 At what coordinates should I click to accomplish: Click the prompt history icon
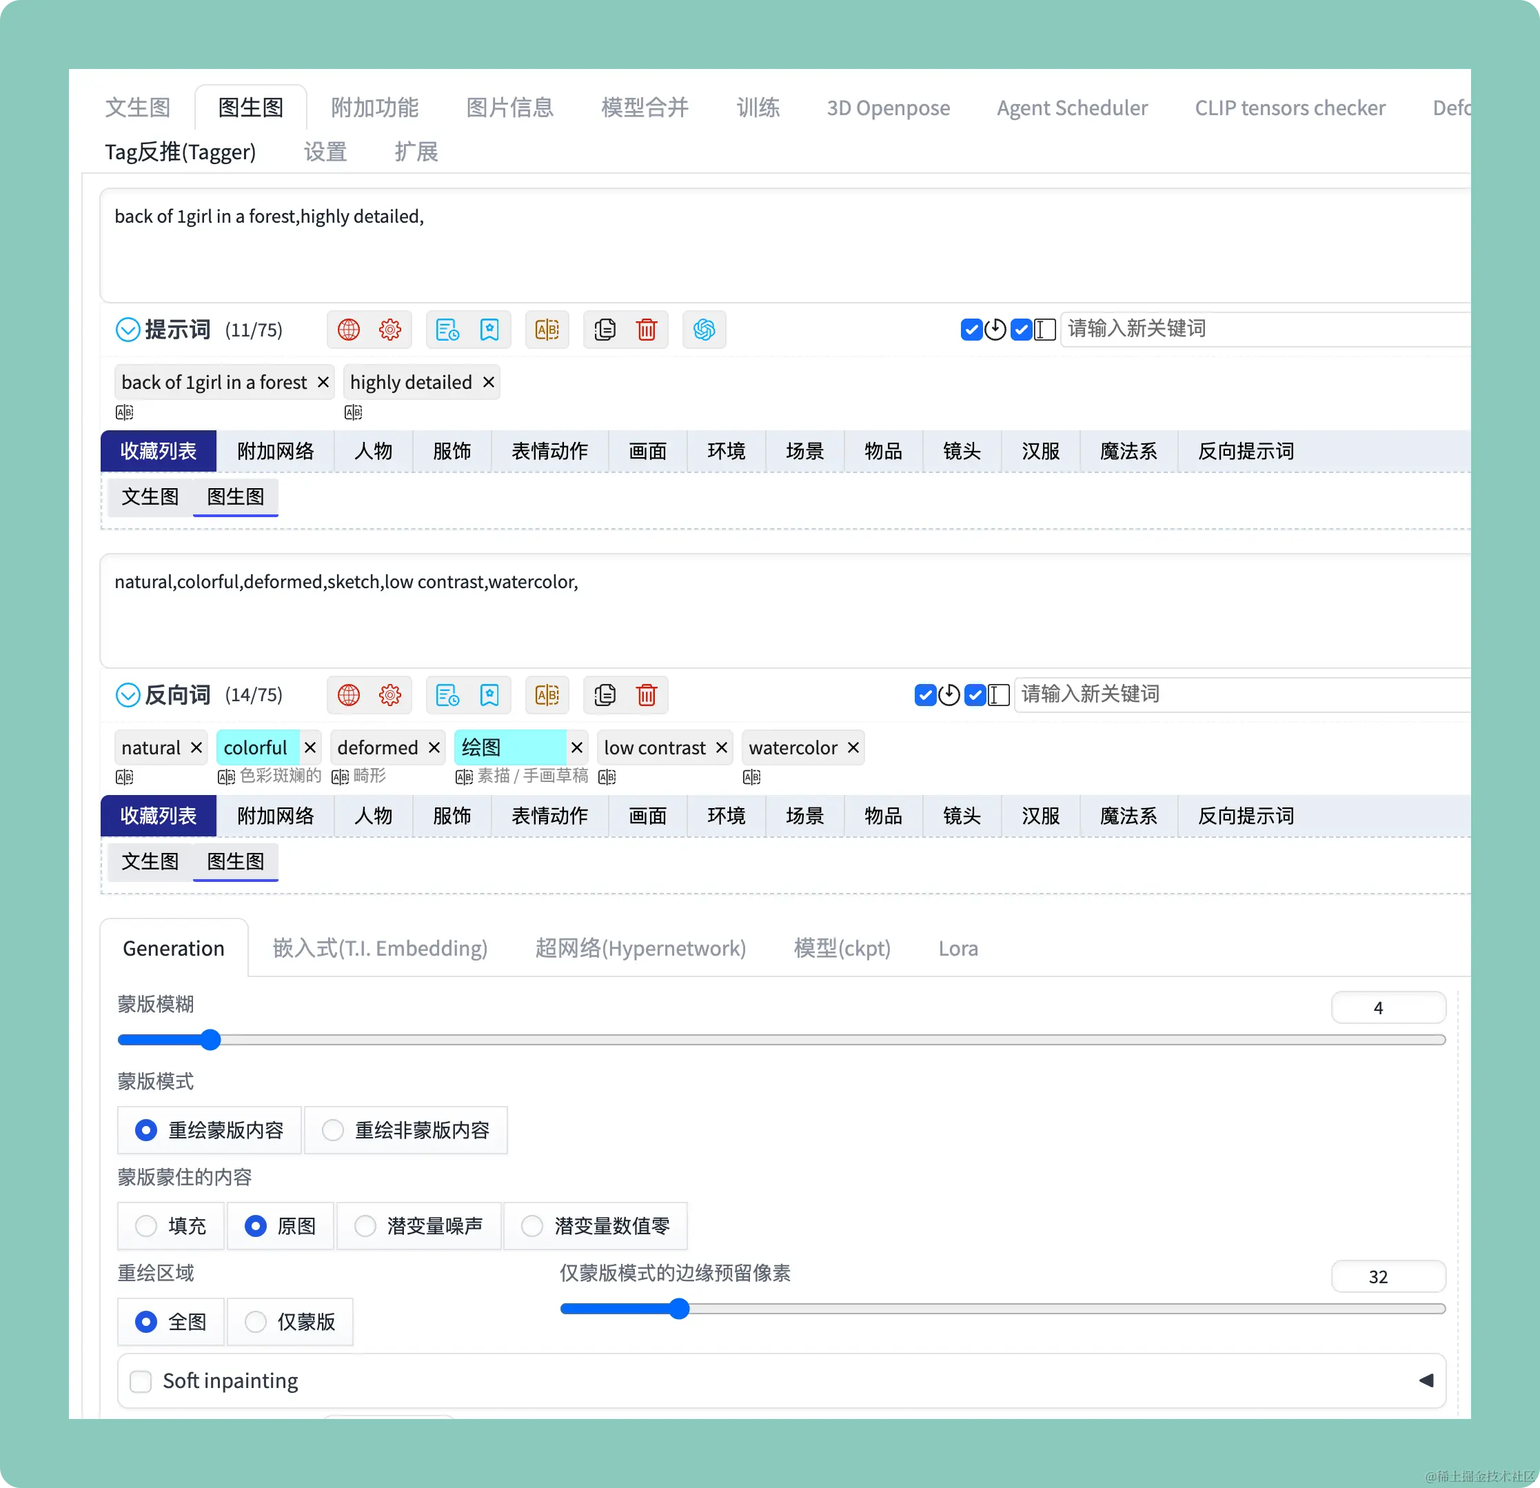pos(447,330)
